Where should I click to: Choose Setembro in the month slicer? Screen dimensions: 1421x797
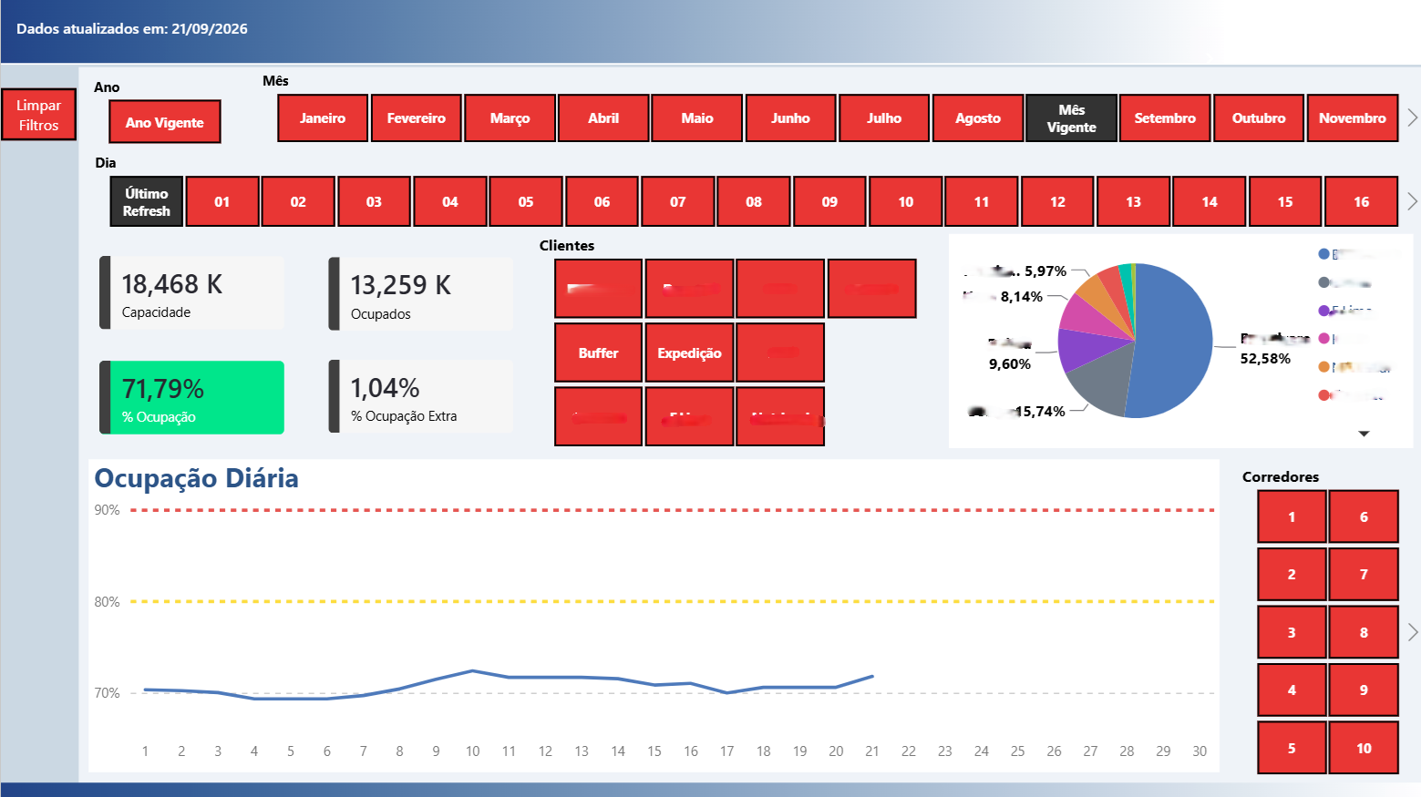click(x=1165, y=118)
